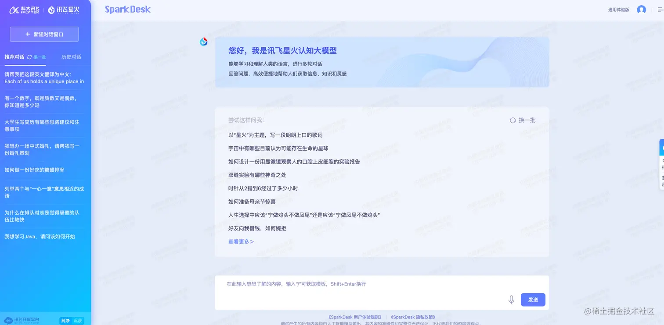The height and width of the screenshot is (325, 664).
Task: Open SparkDesk 用户体验规则 link
Action: point(355,317)
